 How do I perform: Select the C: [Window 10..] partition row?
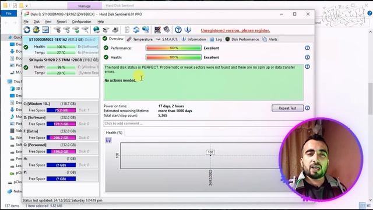(x=61, y=107)
